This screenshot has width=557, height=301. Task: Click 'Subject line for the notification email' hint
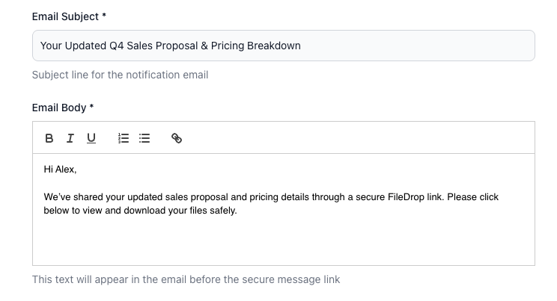[x=120, y=75]
